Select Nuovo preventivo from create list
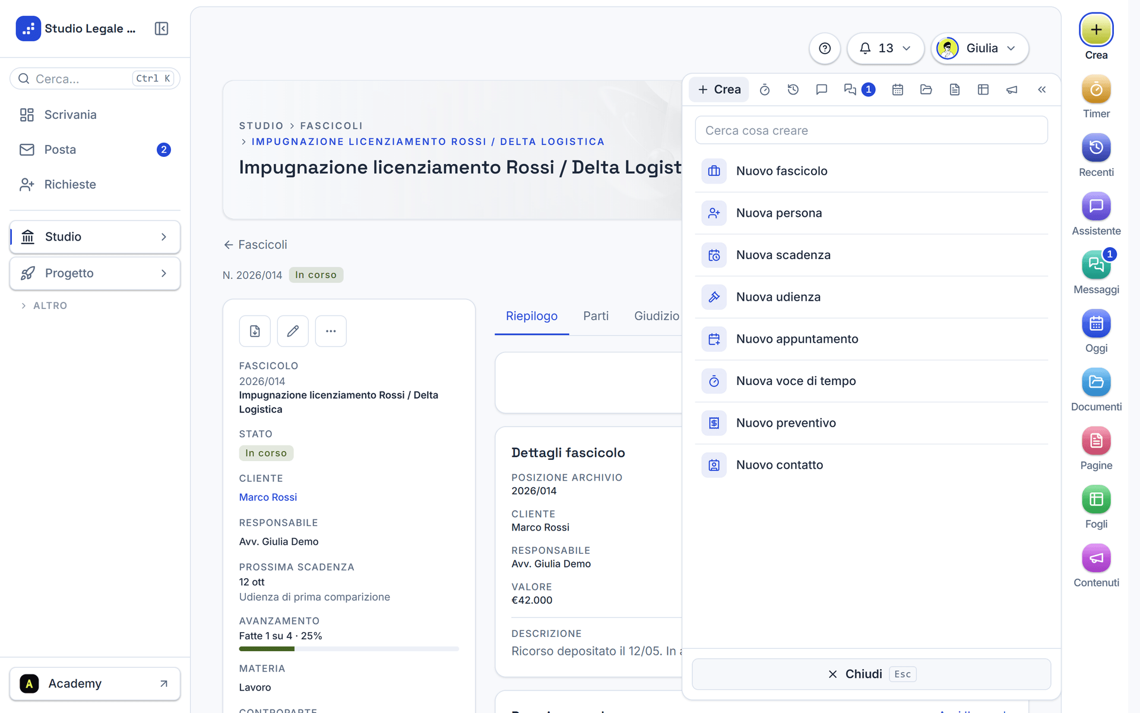Image resolution: width=1140 pixels, height=713 pixels. [x=871, y=423]
